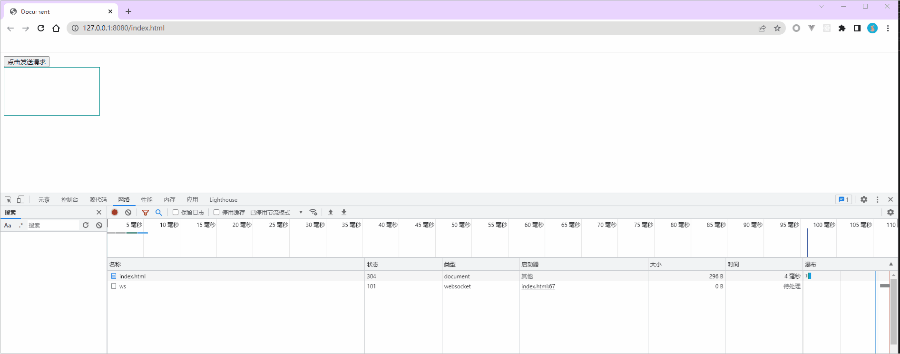Clear the network log
Viewport: 900px width, 354px height.
pos(128,212)
